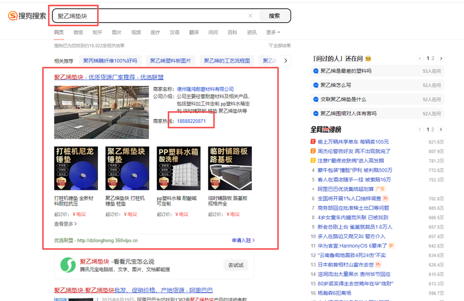This screenshot has width=464, height=301.
Task: Click the 申请入驻 link
Action: 243,241
